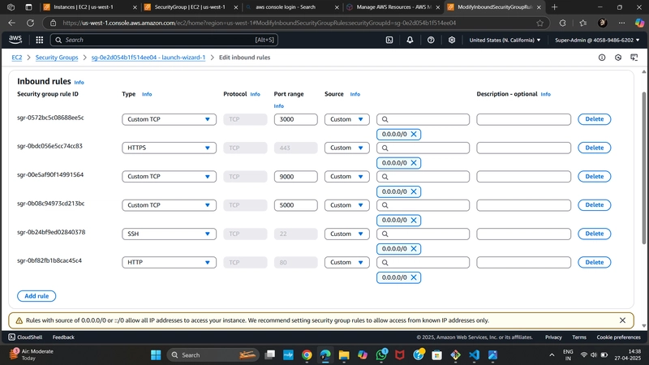The height and width of the screenshot is (365, 649).
Task: Open a new browser tab
Action: pos(554,7)
